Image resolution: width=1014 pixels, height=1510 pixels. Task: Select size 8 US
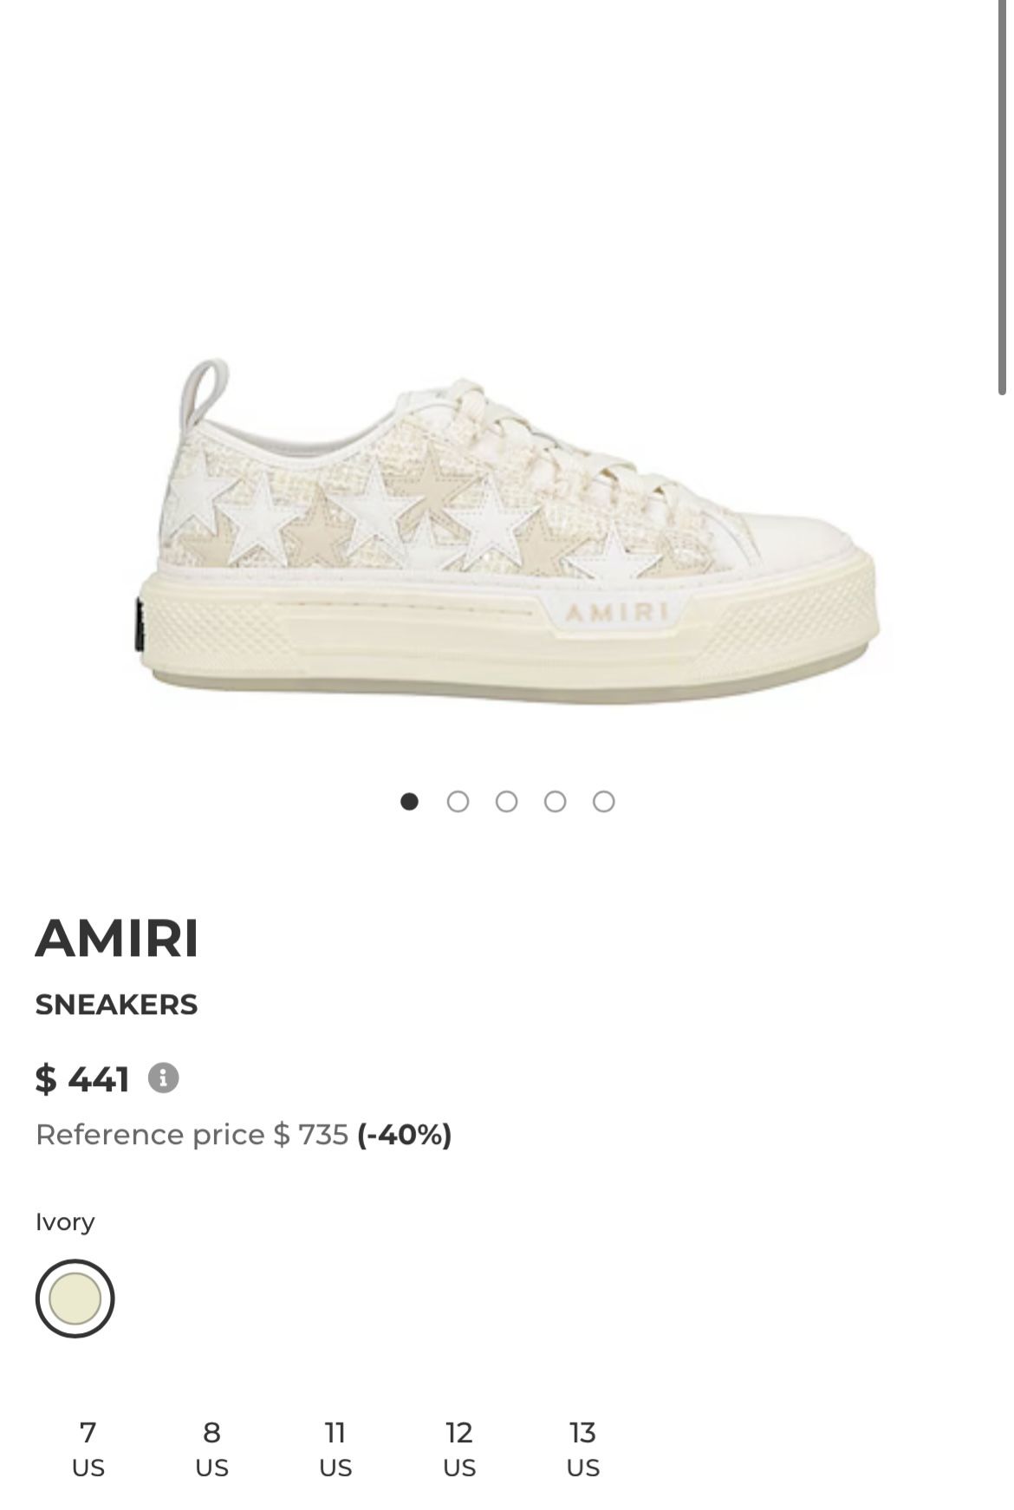point(211,1448)
